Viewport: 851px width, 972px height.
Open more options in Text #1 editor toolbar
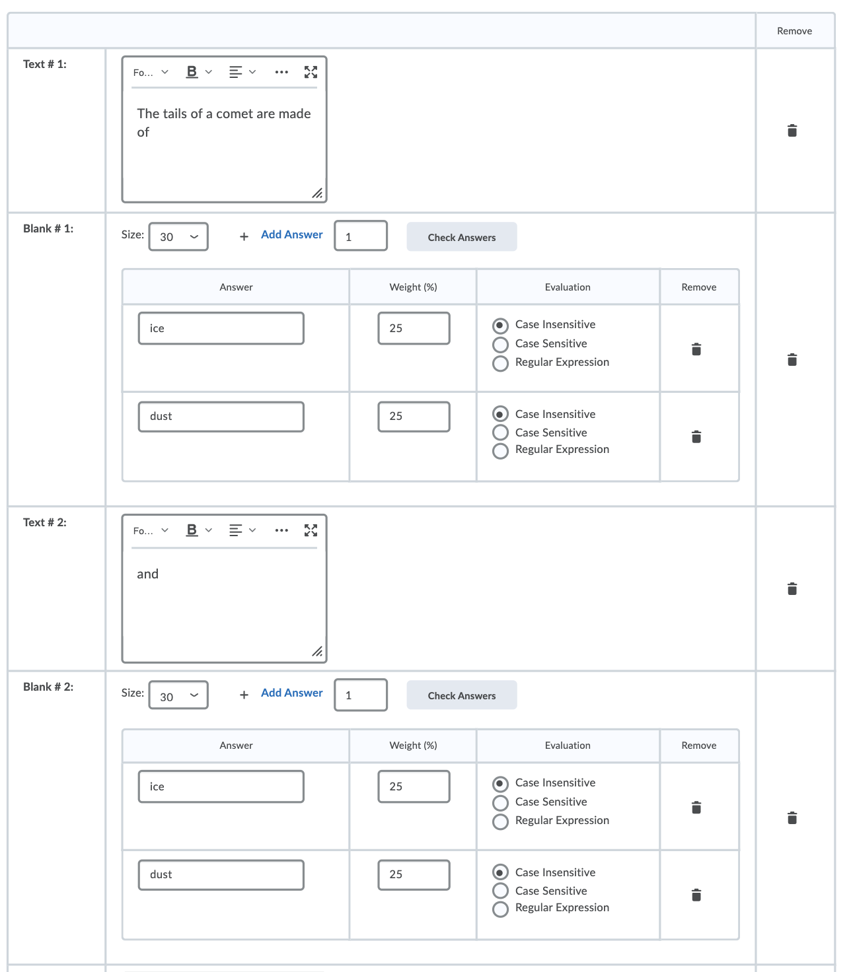click(281, 72)
